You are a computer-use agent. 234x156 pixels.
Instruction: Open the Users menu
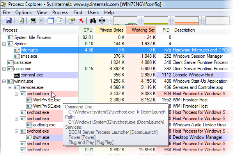[93, 12]
